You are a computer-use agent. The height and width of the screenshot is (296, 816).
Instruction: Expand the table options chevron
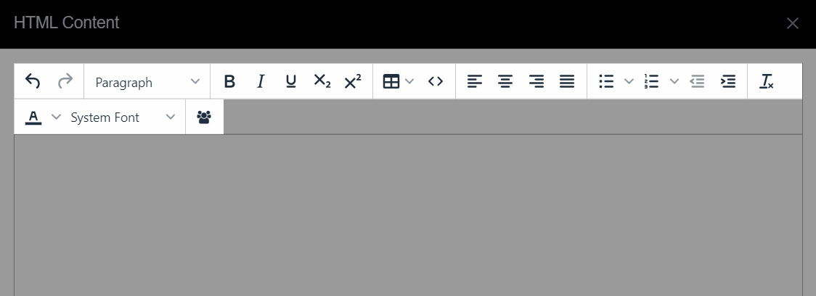tap(409, 82)
